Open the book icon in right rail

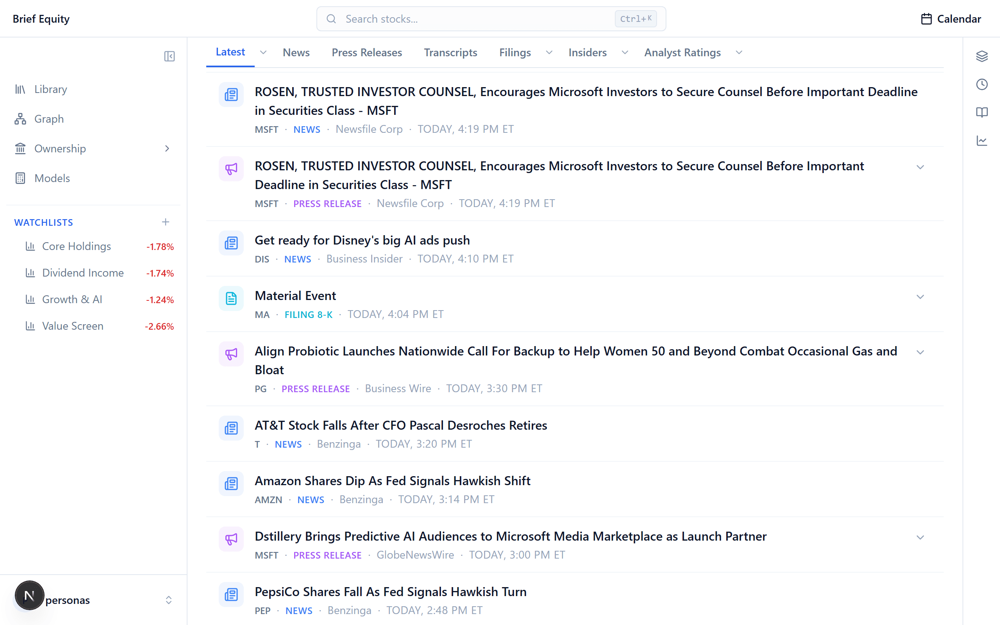(982, 112)
